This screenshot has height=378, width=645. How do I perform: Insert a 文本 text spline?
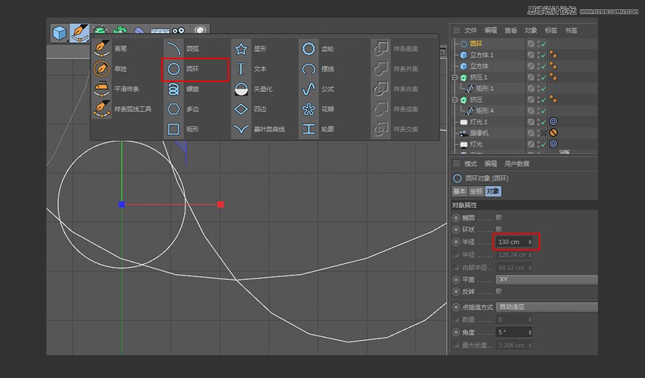pyautogui.click(x=250, y=68)
